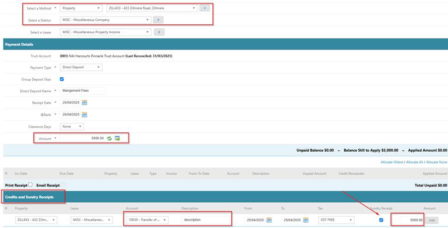The width and height of the screenshot is (448, 228).
Task: Click the green refresh icon beside Amount
Action: click(109, 138)
